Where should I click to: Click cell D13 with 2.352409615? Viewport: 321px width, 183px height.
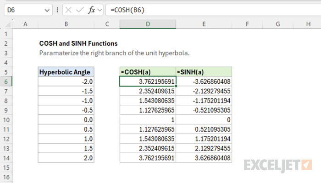coord(148,149)
